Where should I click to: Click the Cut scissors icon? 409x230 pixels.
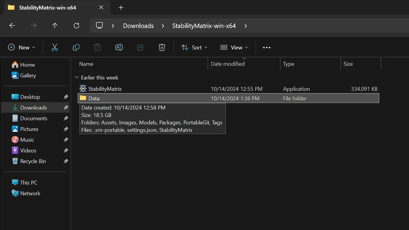pos(55,47)
